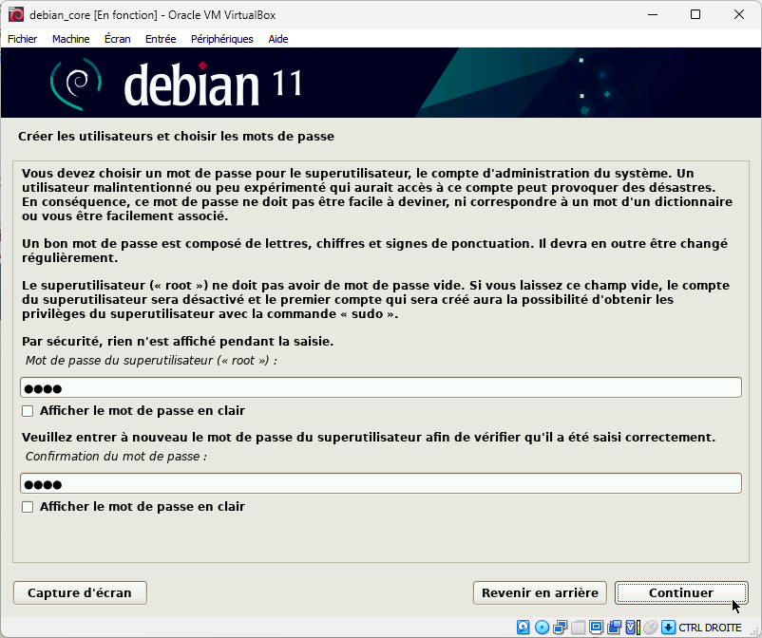This screenshot has width=762, height=638.
Task: Open the Aide menu
Action: (x=278, y=39)
